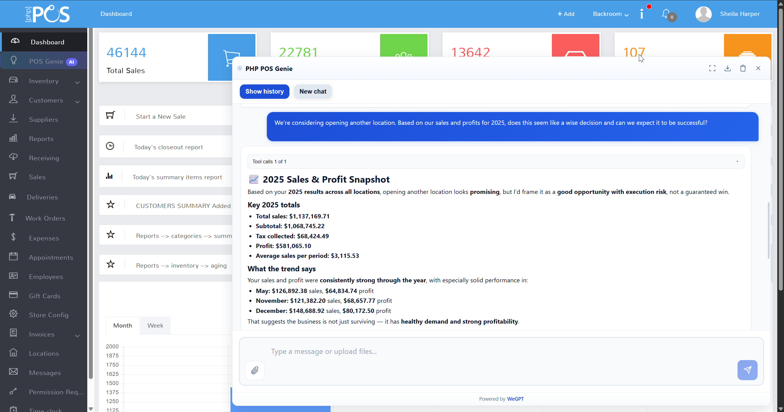Viewport: 784px width, 412px height.
Task: Expand the Inventory sidebar chevron
Action: pyautogui.click(x=77, y=83)
